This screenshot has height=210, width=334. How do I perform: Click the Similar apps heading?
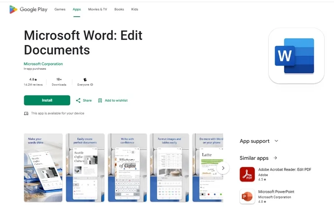(x=254, y=158)
